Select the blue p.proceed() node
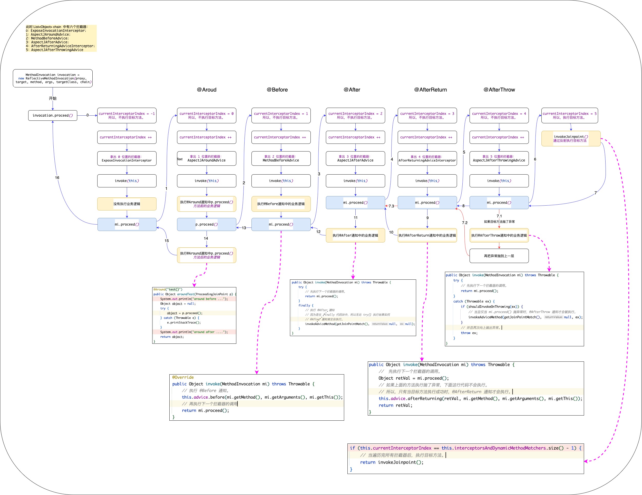642x495 pixels. (206, 224)
